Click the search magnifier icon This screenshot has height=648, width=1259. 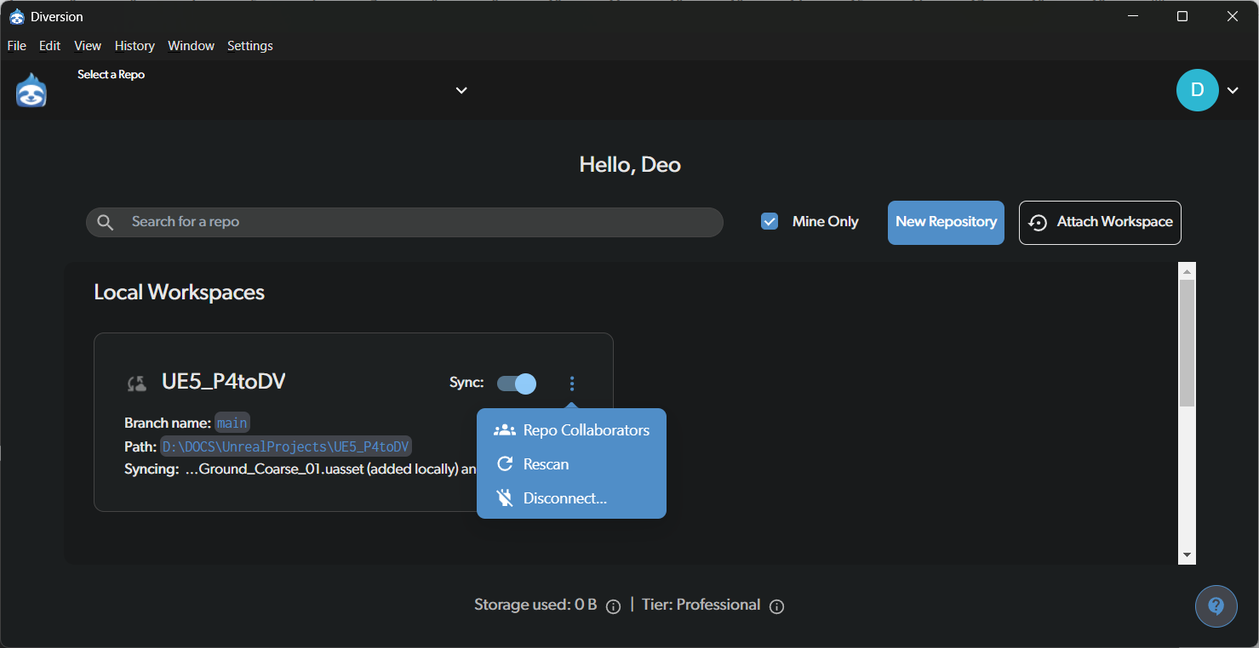[x=106, y=222]
